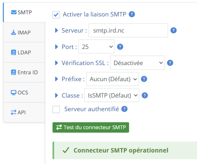Viewport: 197px width, 164px height.
Task: Click the Serveur input field smtp.ird.nc
Action: (128, 30)
